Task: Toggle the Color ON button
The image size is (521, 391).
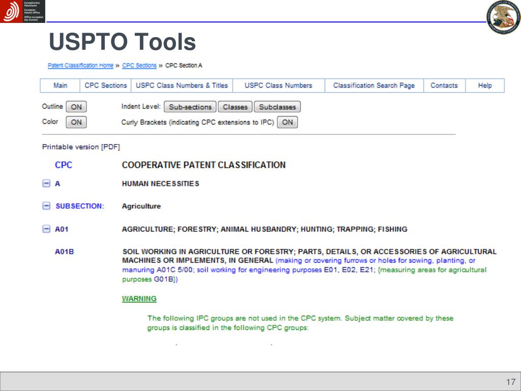Action: pos(76,122)
